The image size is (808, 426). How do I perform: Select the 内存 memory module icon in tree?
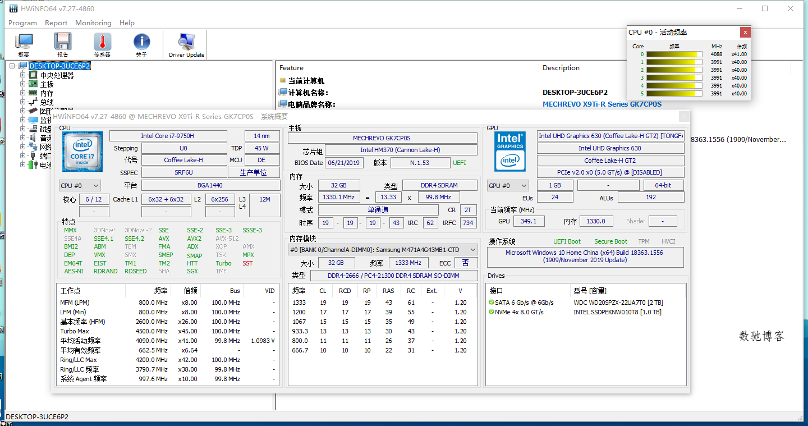pyautogui.click(x=33, y=93)
